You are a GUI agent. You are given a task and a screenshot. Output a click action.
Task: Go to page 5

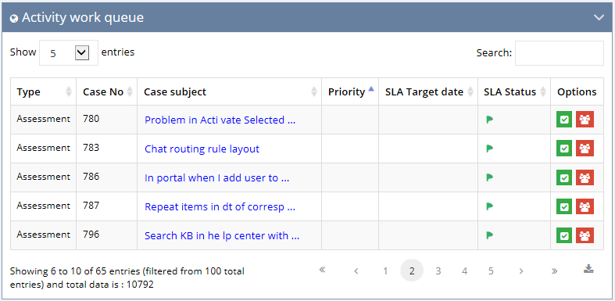tap(491, 271)
